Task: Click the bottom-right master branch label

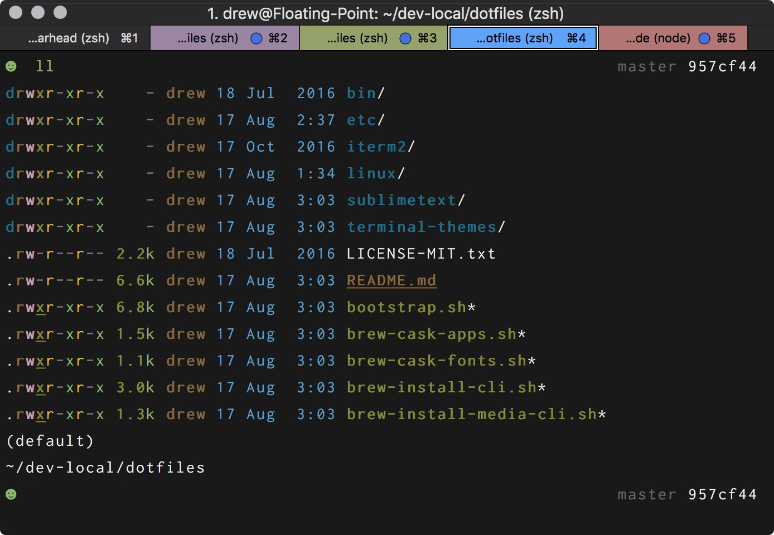Action: pyautogui.click(x=647, y=494)
